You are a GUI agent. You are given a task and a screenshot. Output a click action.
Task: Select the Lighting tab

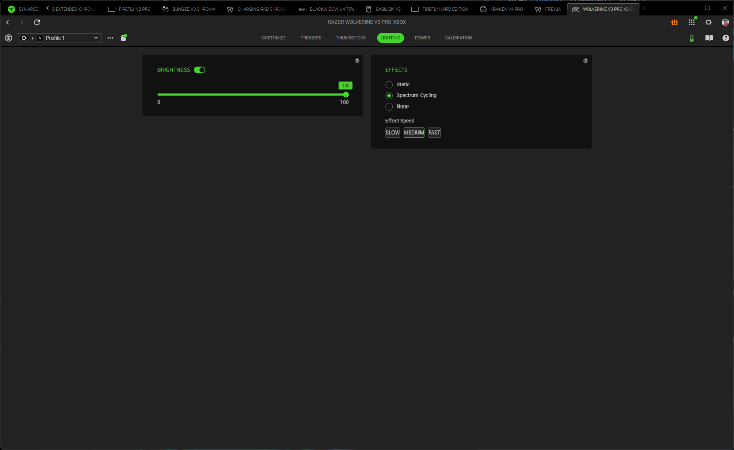click(390, 38)
